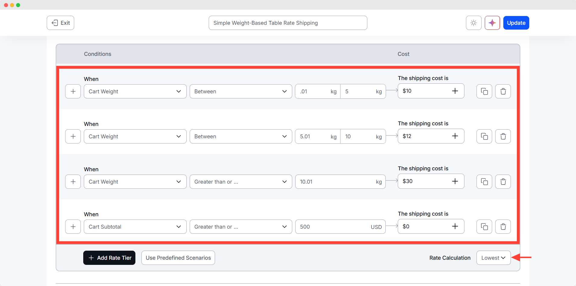Open the AI assistant sparkle icon
Image resolution: width=576 pixels, height=286 pixels.
coord(492,23)
